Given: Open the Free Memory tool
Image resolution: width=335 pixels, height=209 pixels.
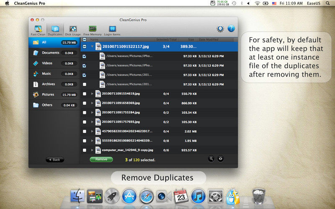Looking at the screenshot, I should pos(92,30).
